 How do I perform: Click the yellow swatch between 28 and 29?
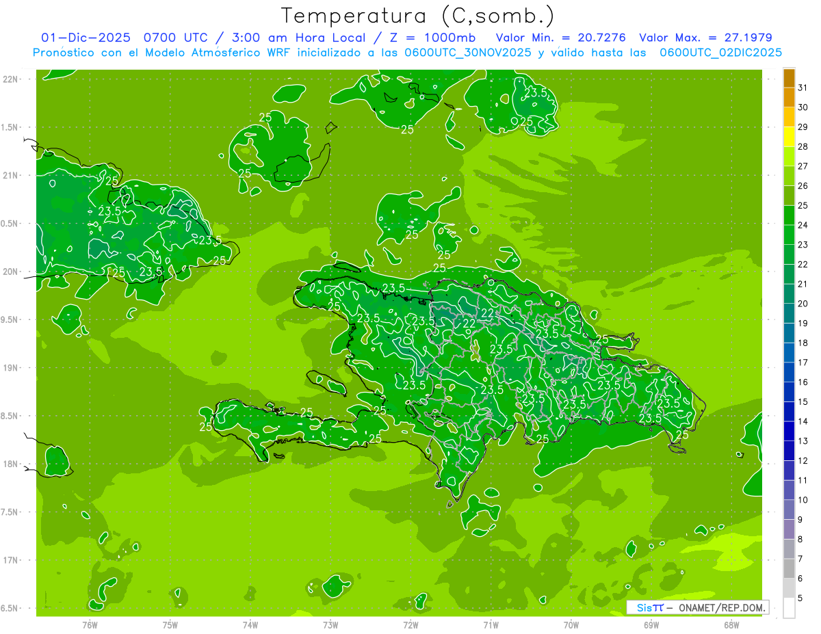[789, 137]
